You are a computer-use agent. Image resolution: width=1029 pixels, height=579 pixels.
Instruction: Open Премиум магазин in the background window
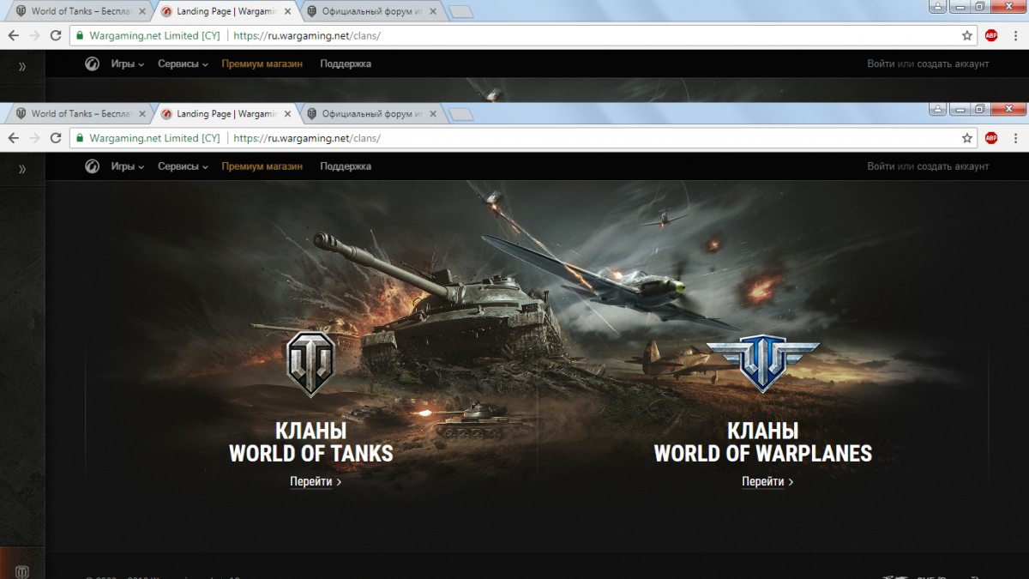coord(262,63)
